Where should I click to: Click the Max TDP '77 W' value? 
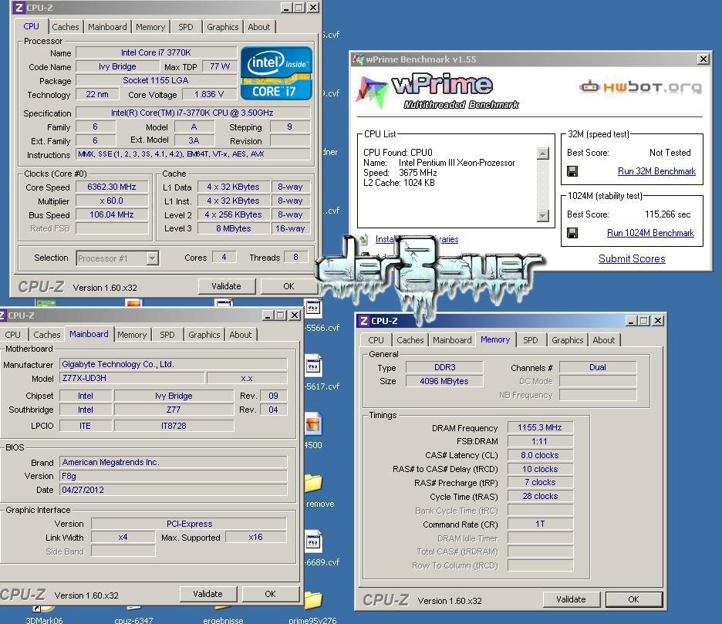(x=220, y=67)
